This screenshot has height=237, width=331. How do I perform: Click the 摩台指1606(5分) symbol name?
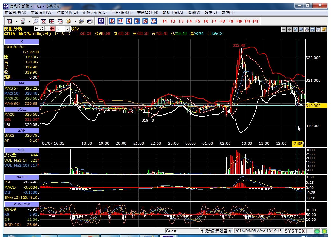[x=35, y=34]
